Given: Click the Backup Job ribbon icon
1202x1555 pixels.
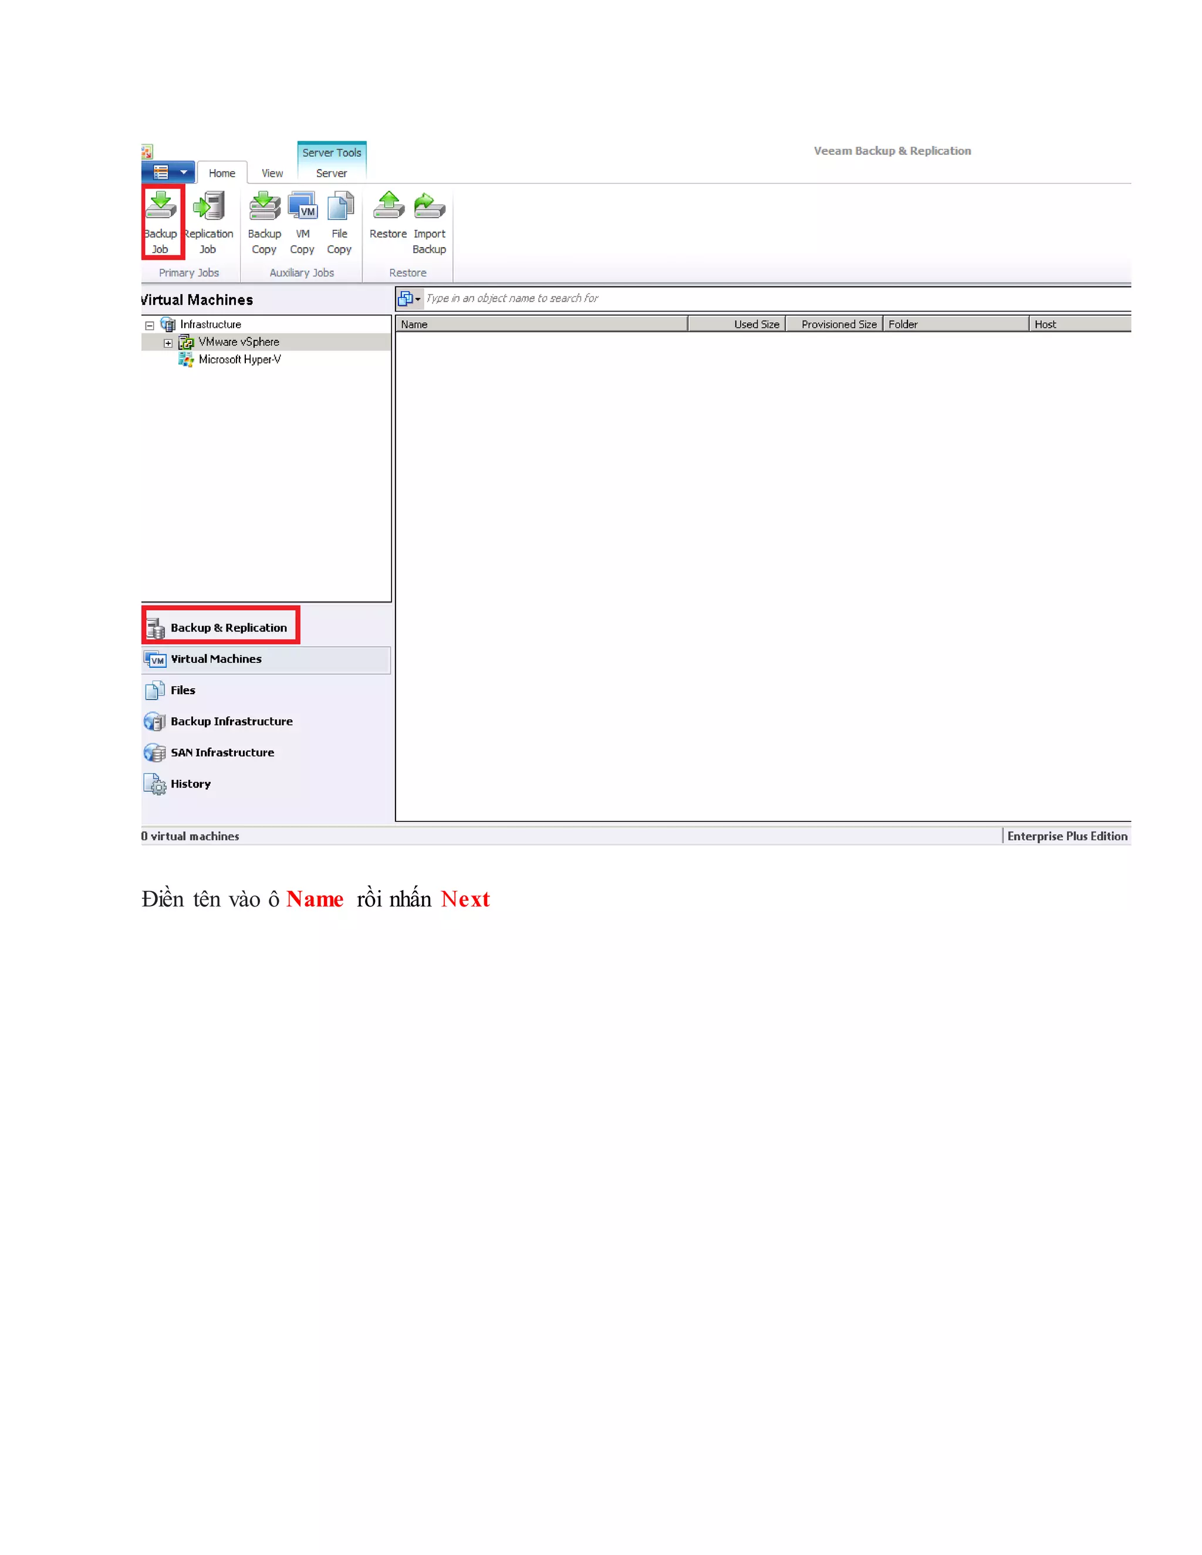Looking at the screenshot, I should click(x=161, y=221).
